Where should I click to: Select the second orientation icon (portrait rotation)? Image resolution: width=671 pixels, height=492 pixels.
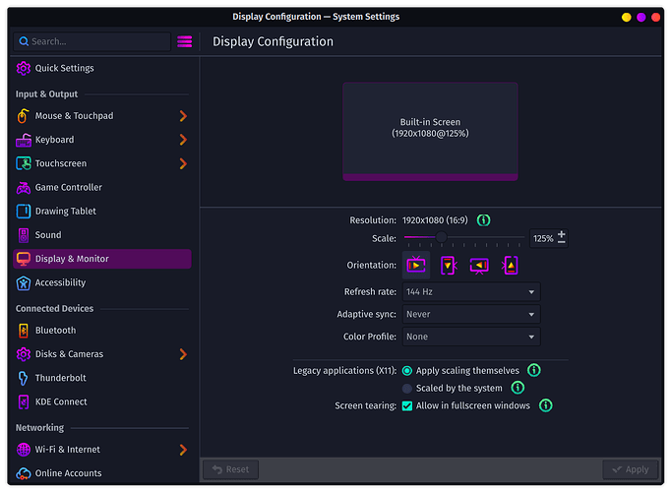point(448,266)
